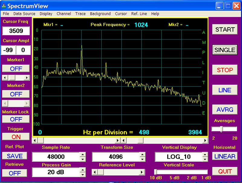This screenshot has height=183, width=242.
Task: Click right arrow of the start-frequency scrollbar
Action: (118, 141)
